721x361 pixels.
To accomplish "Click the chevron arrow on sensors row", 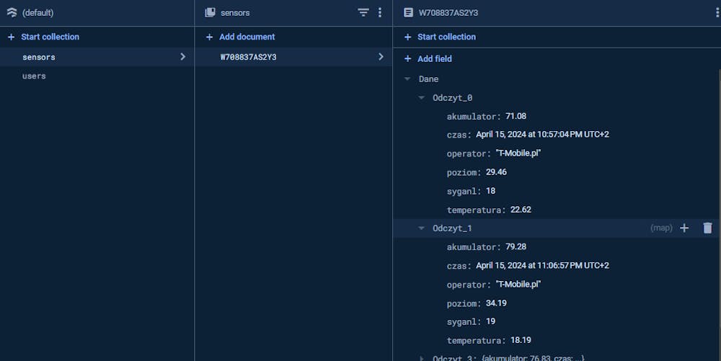I will [x=182, y=56].
